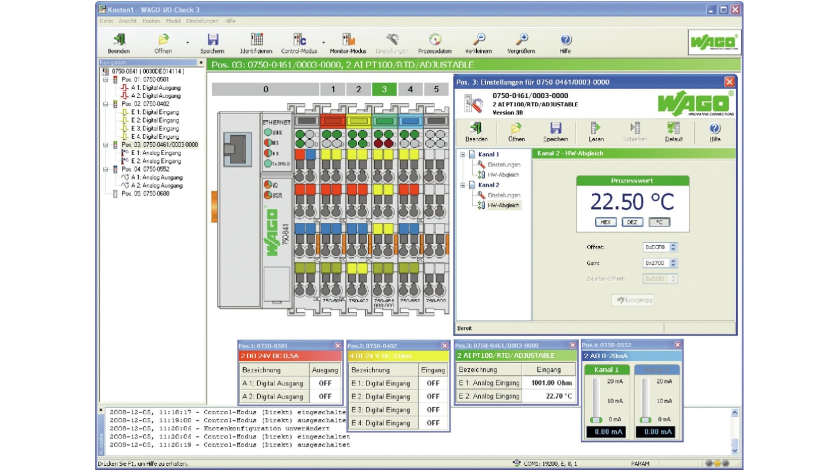
Task: Click output log scrollbar down arrow
Action: 735,450
